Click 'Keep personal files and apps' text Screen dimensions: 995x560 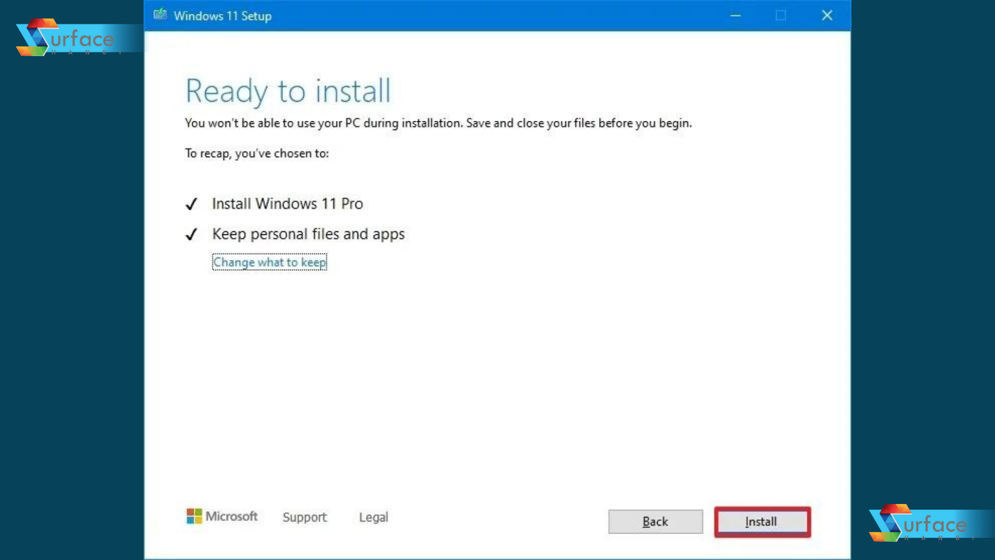point(308,234)
